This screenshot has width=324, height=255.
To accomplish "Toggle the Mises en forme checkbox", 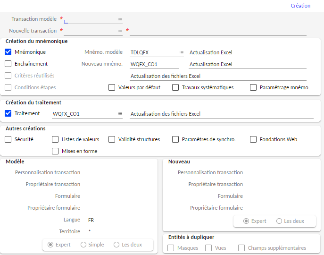I will point(55,151).
